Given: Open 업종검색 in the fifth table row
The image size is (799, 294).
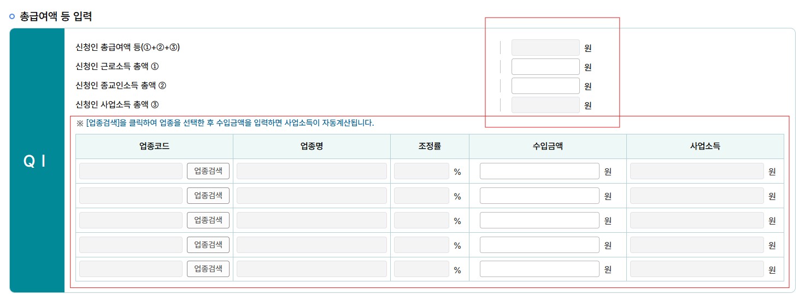Looking at the screenshot, I should pyautogui.click(x=208, y=269).
